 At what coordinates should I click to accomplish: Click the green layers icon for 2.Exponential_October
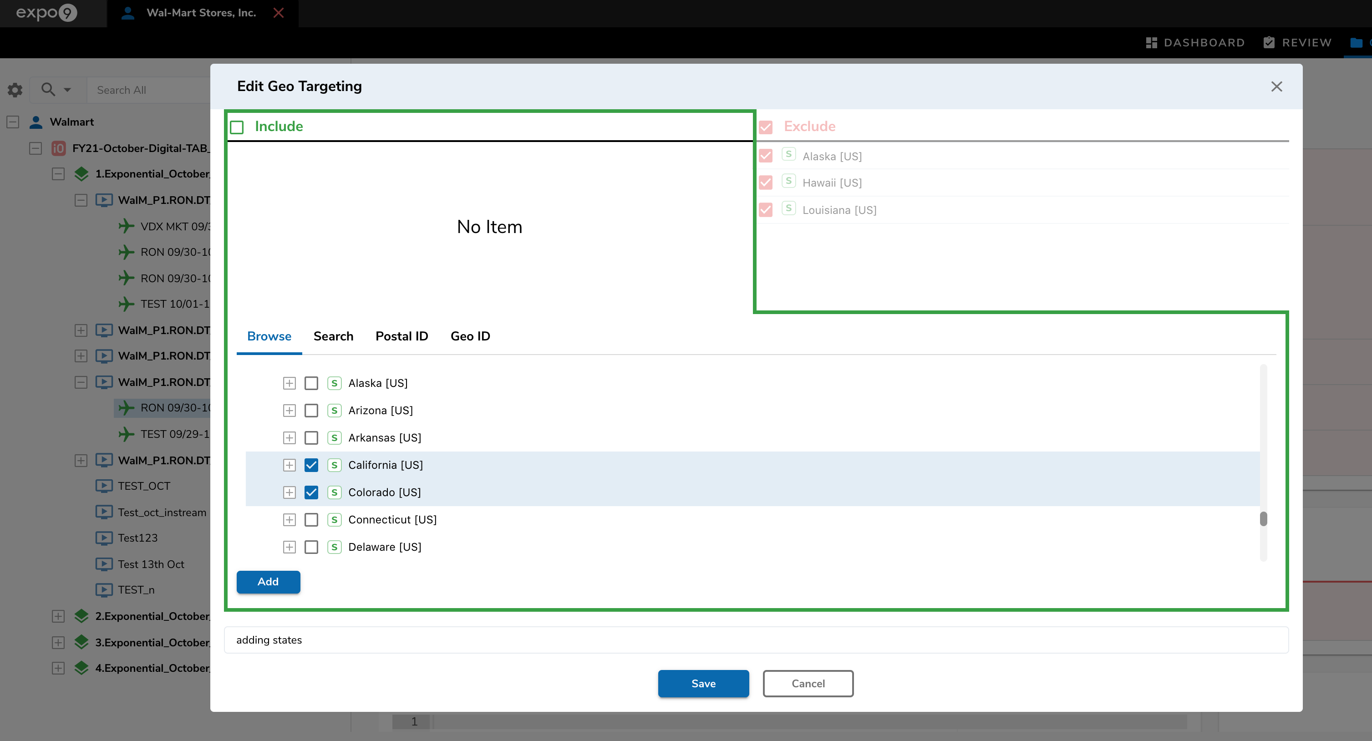[x=81, y=616]
